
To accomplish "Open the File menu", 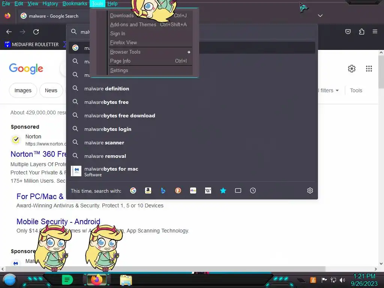I will click(6, 4).
